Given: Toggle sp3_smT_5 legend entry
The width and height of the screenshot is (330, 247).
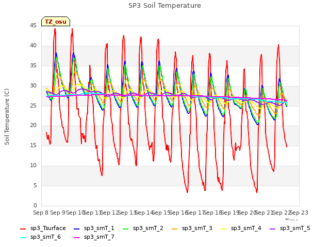Looking at the screenshot, I should tap(290, 228).
